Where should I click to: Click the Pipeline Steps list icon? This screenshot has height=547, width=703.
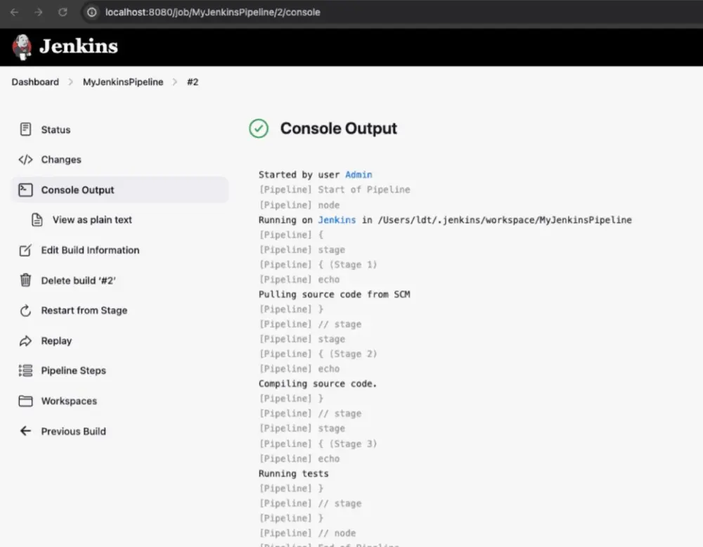tap(25, 371)
